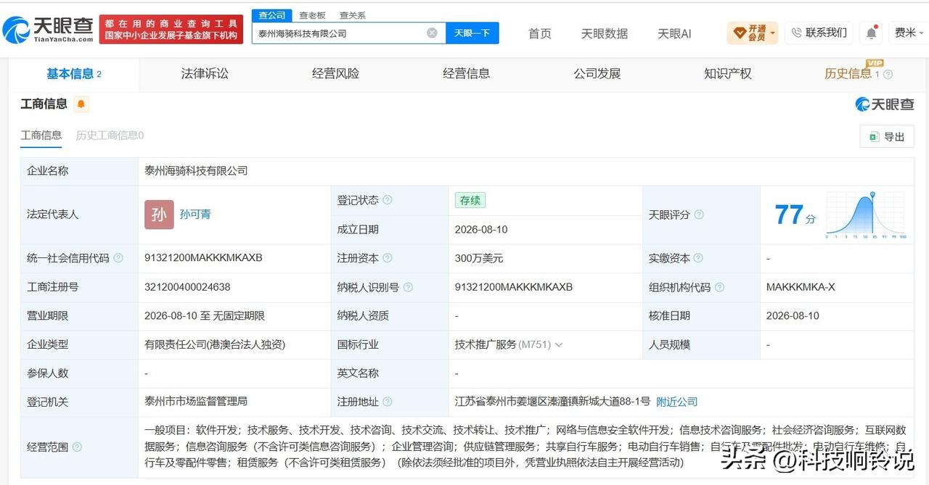Click the 存续 status badge
The image size is (929, 485).
coord(470,200)
